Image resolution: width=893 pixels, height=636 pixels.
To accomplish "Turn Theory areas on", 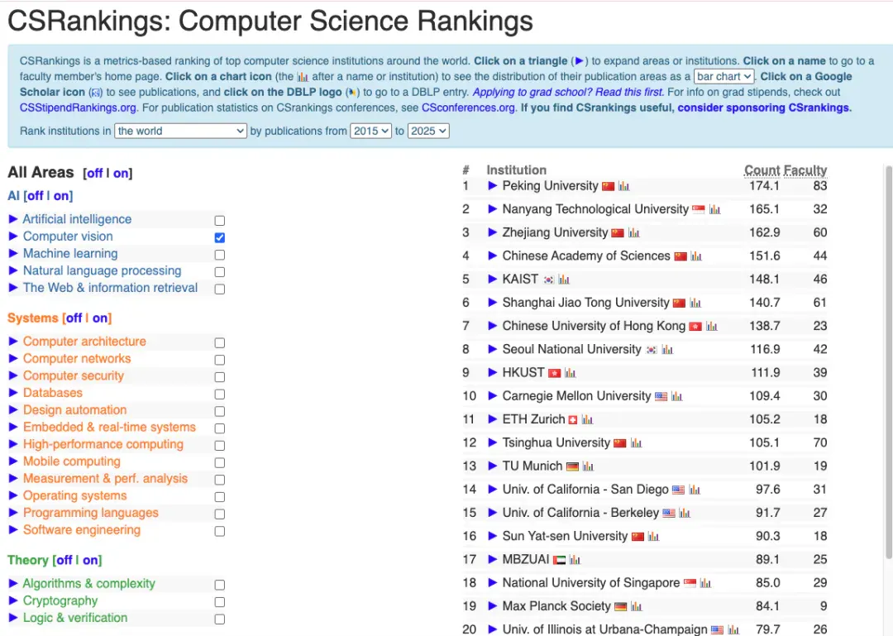I will [91, 561].
